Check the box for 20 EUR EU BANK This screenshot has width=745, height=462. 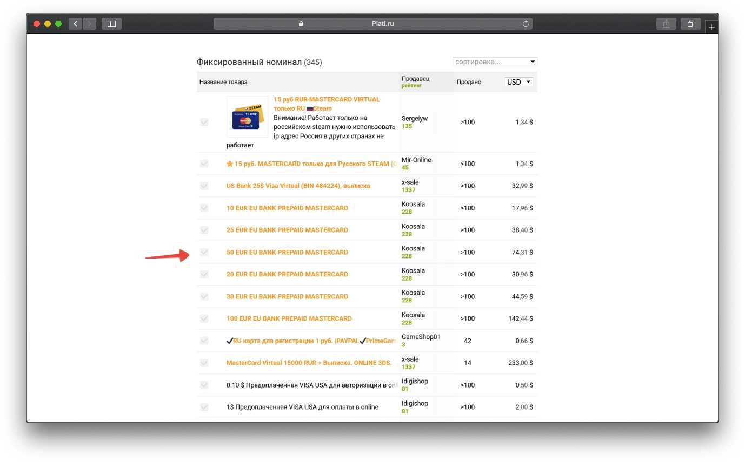(204, 274)
